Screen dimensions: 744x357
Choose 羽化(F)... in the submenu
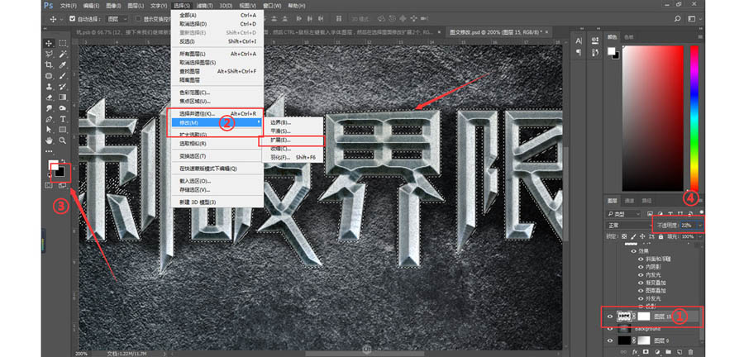click(291, 157)
